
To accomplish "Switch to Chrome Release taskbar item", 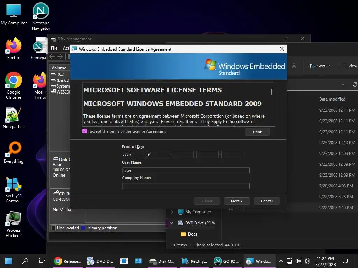I will [x=67, y=261].
